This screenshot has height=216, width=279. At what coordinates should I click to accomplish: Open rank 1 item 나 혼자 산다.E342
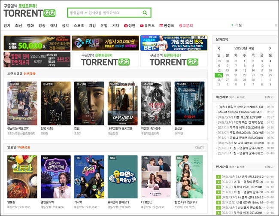243,176
